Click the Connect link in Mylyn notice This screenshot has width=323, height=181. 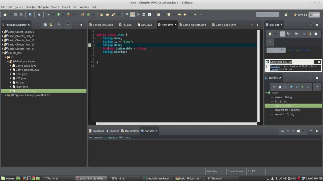point(275,66)
